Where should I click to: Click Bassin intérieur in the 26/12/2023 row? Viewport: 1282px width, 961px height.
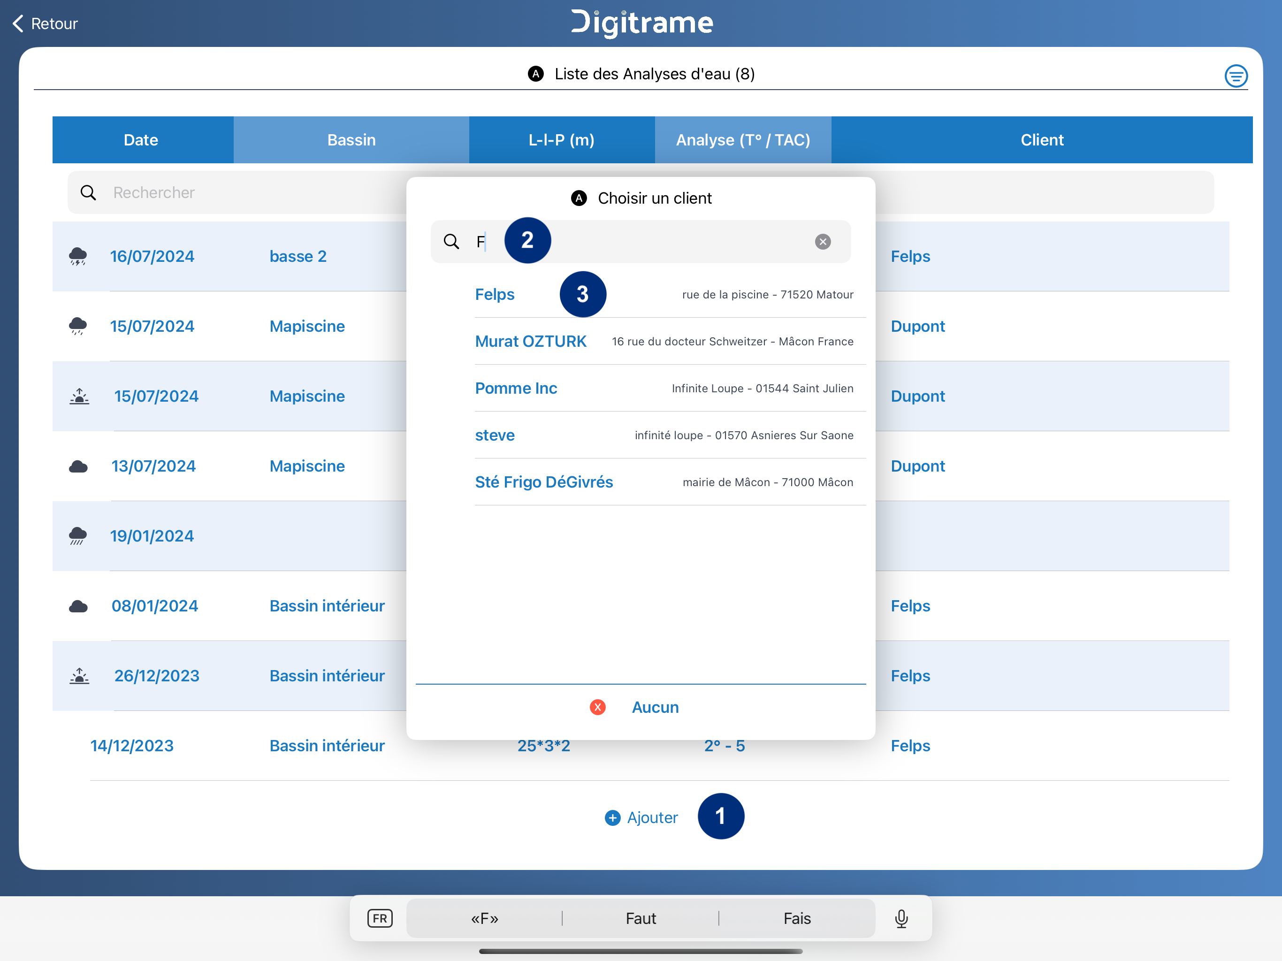(327, 676)
